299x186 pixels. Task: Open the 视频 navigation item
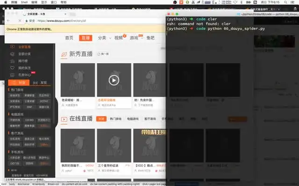click(x=119, y=38)
